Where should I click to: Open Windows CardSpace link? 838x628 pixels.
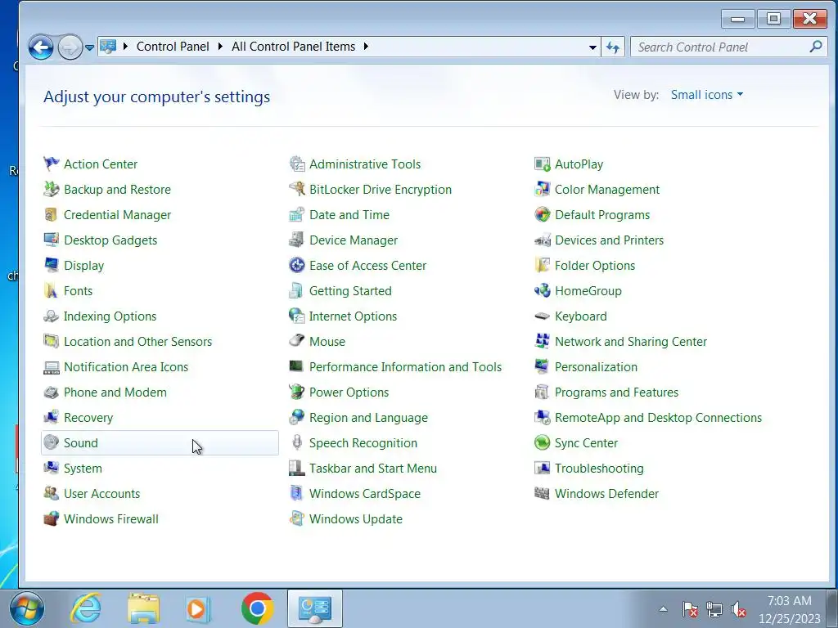(x=365, y=493)
